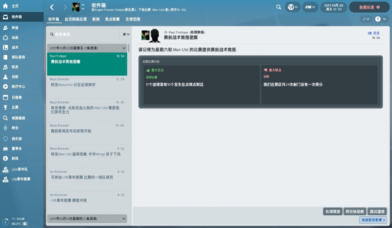
Task: Switch to the 社交网络反馈 tab
Action: coord(75,19)
